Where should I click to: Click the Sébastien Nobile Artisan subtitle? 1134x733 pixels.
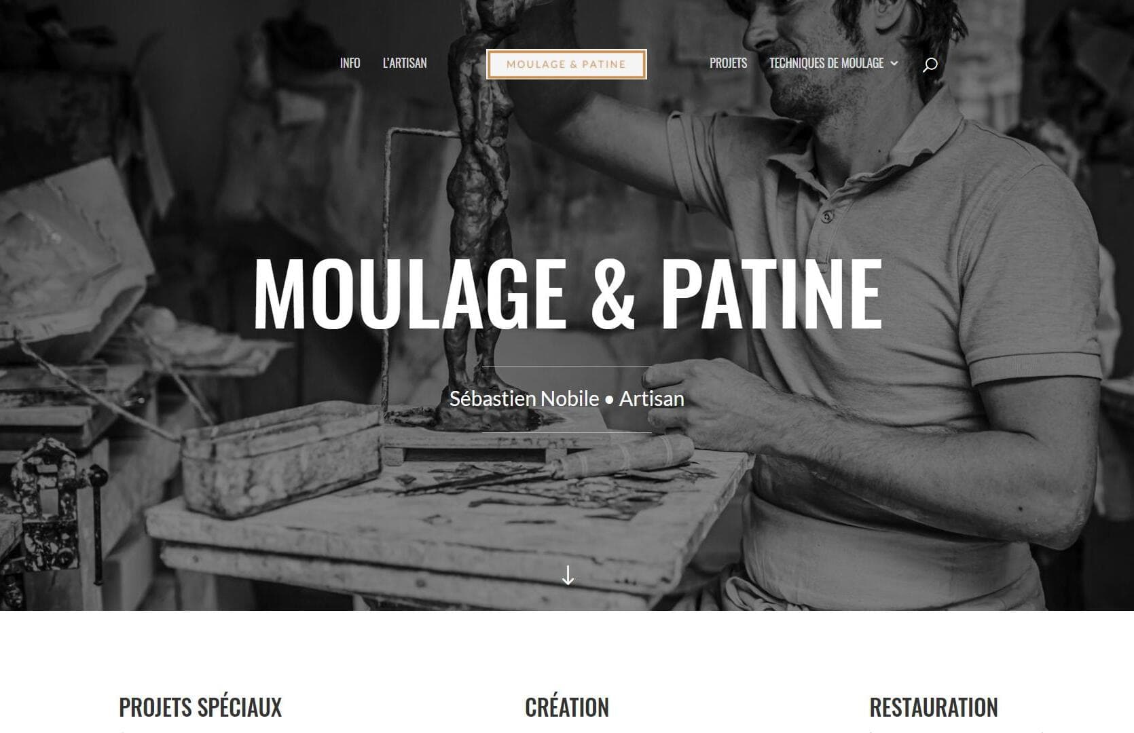point(567,398)
